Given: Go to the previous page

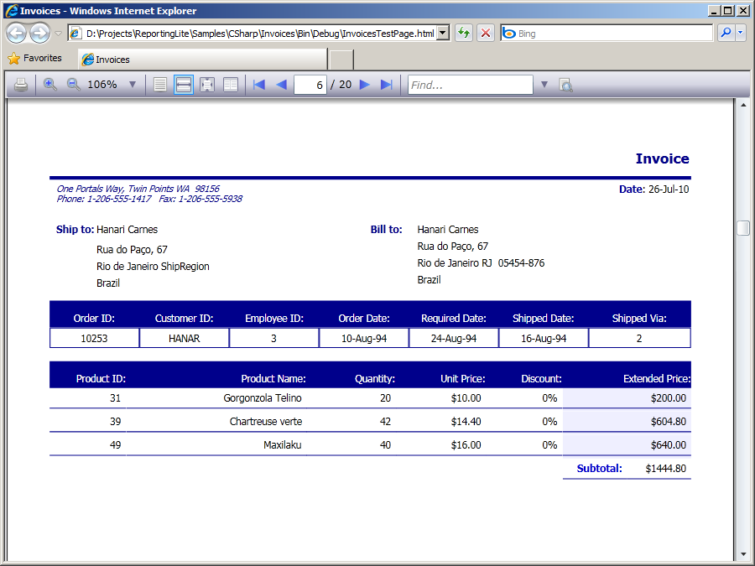Looking at the screenshot, I should pos(281,85).
